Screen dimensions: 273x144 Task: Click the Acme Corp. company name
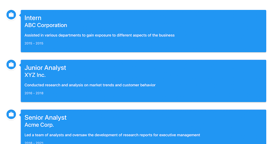pyautogui.click(x=39, y=125)
